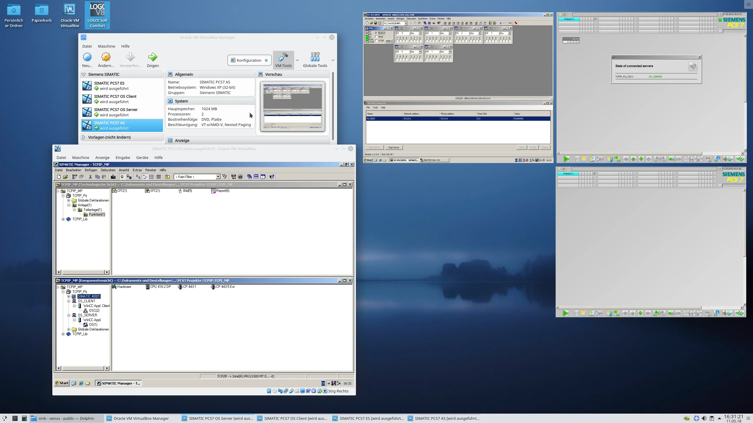Open the Bits format dropdown in EB 0 panel
The height and width of the screenshot is (423, 753).
(420, 33)
